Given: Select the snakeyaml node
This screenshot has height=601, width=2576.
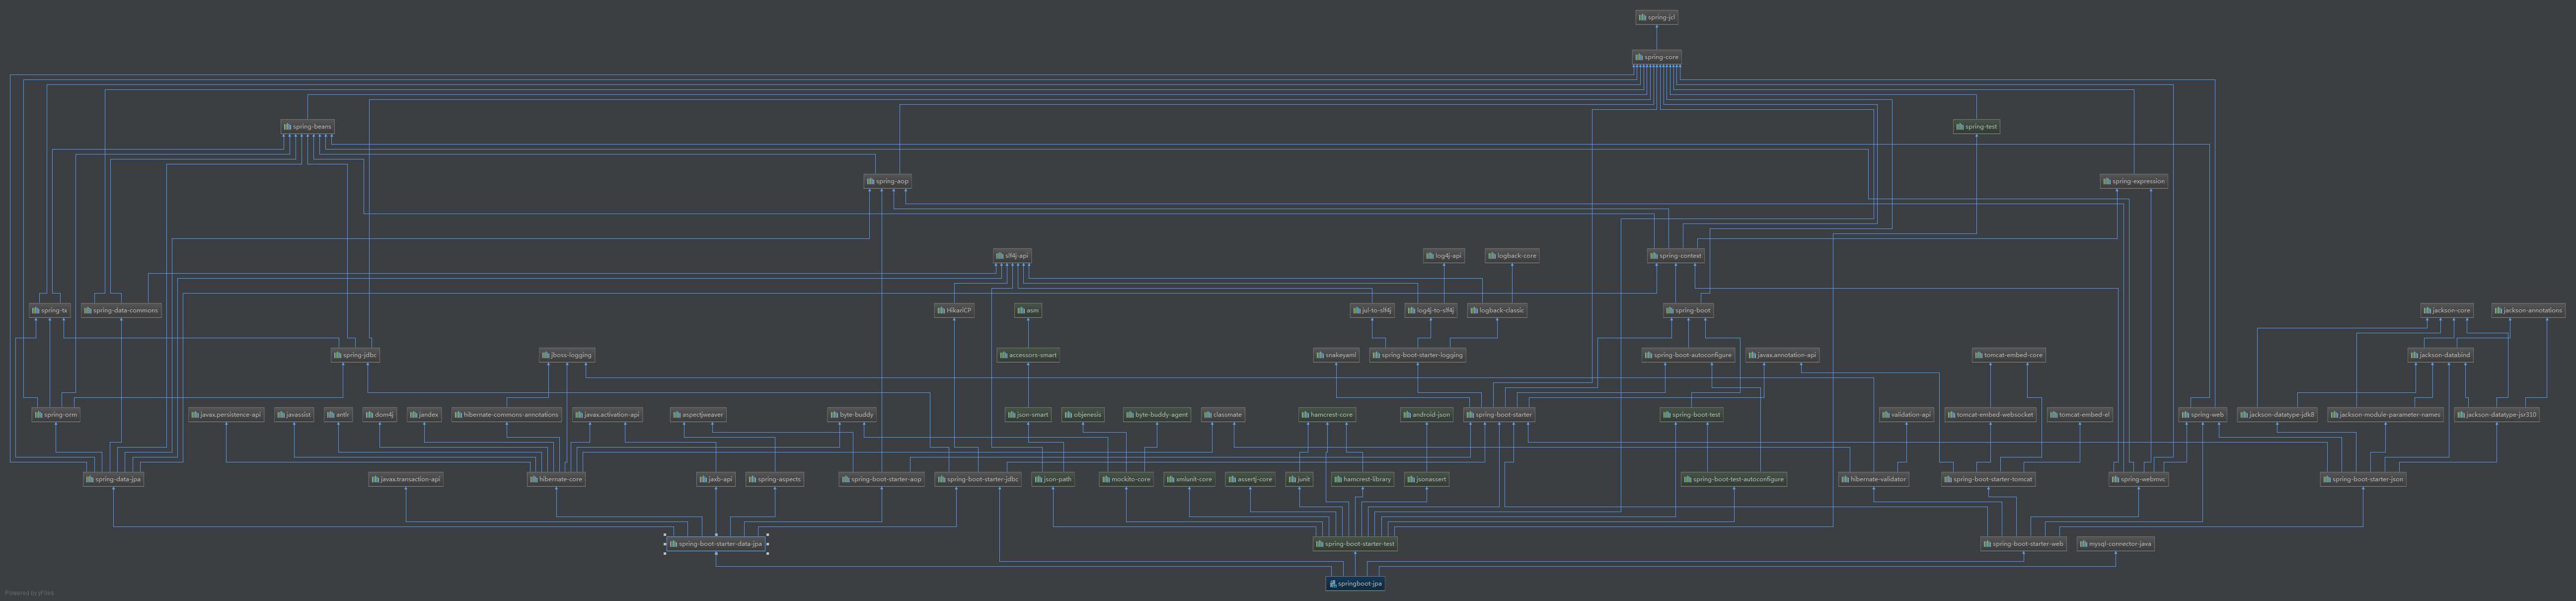Looking at the screenshot, I should coord(1336,355).
